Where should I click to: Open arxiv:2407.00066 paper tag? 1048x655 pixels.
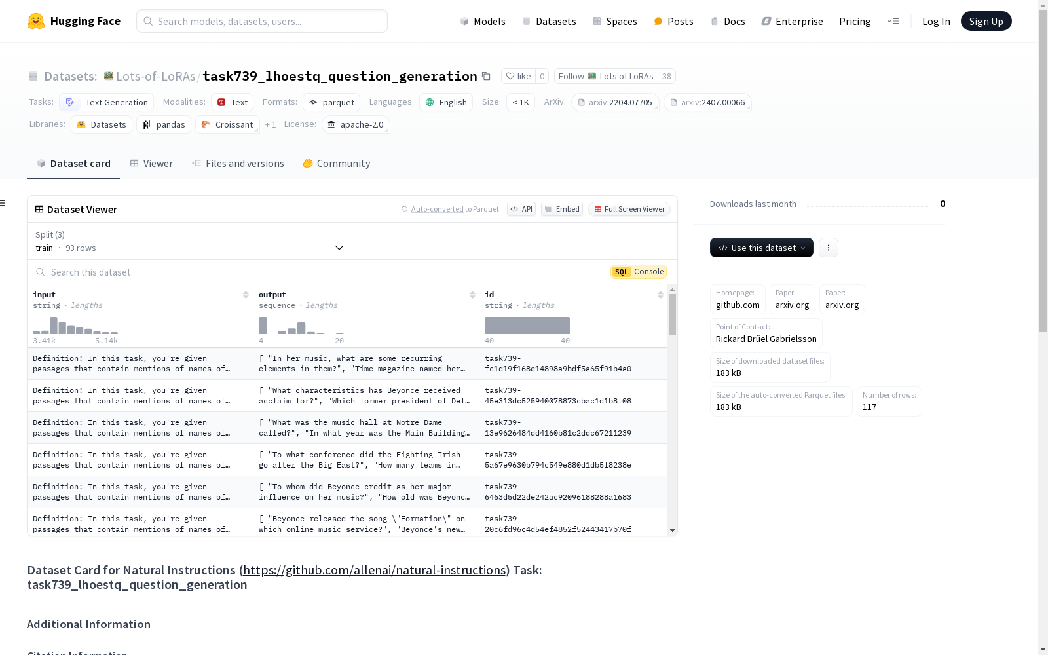click(707, 102)
